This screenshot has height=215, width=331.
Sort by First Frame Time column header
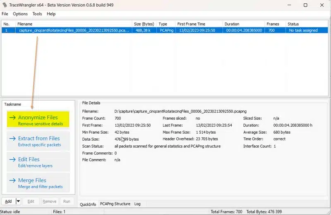point(199,24)
